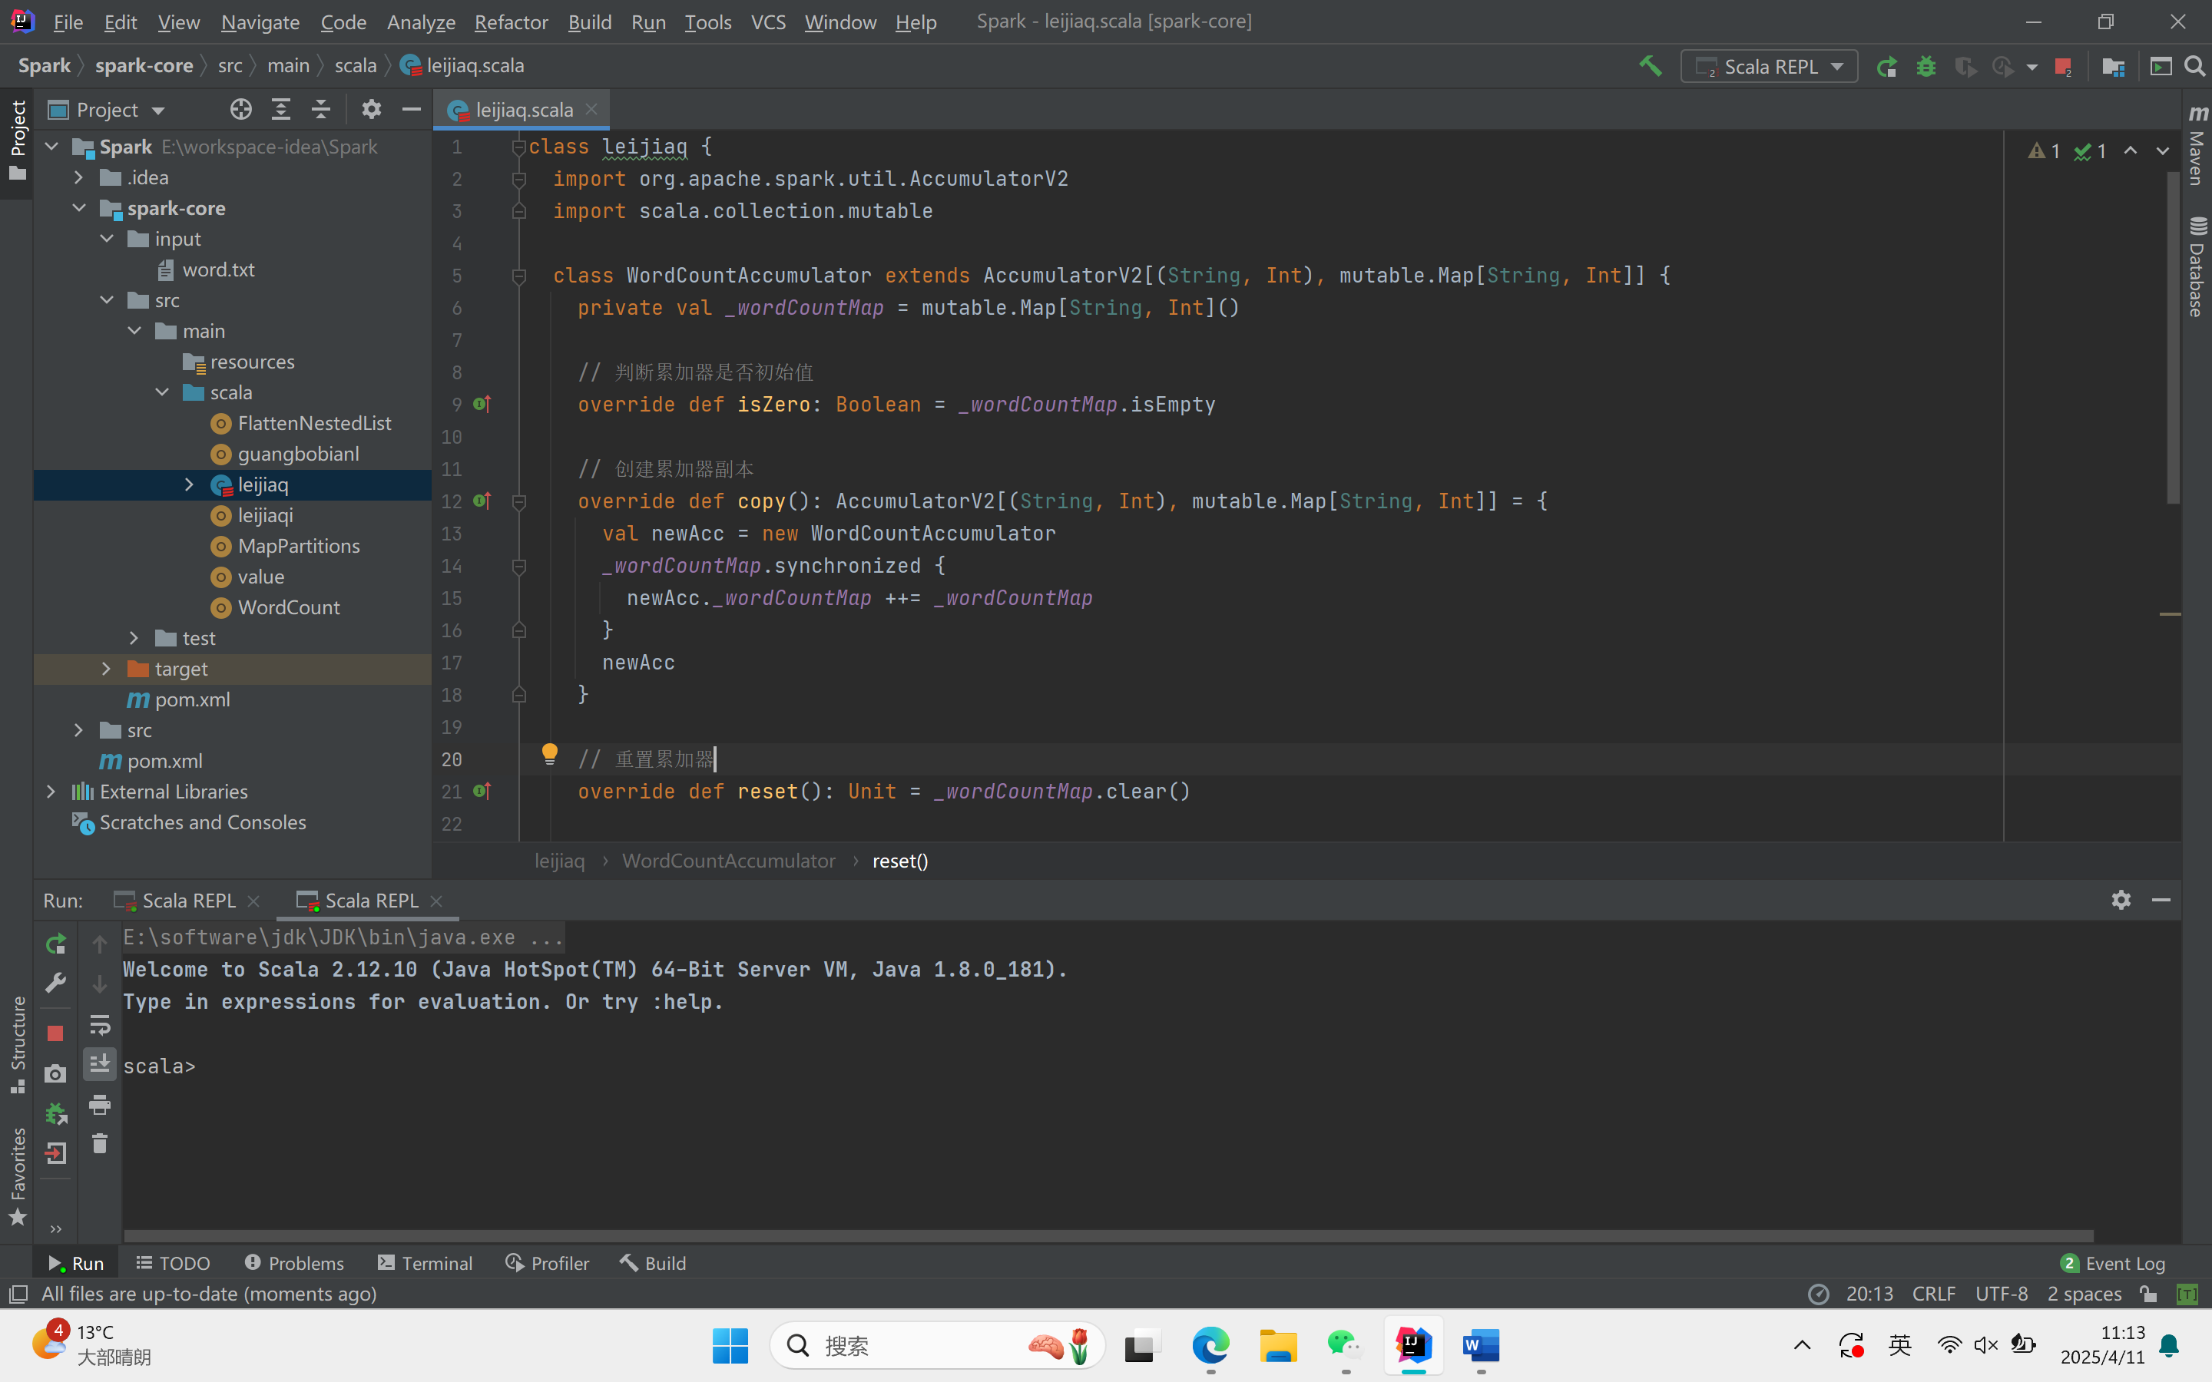Toggle scroll to end in console
The image size is (2212, 1382).
tap(100, 1064)
